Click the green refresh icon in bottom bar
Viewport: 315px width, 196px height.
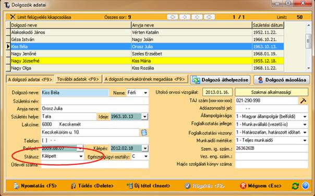pos(295,186)
